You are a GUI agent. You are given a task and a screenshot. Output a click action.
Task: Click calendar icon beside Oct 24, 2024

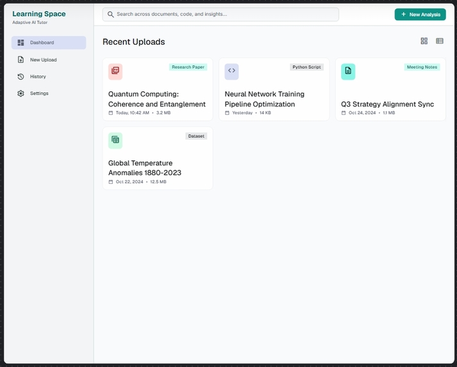click(x=344, y=113)
